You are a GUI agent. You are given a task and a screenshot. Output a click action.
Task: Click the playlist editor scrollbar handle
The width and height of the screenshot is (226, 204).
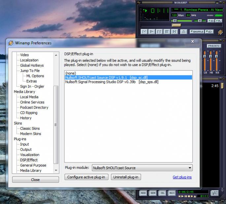tap(222, 86)
